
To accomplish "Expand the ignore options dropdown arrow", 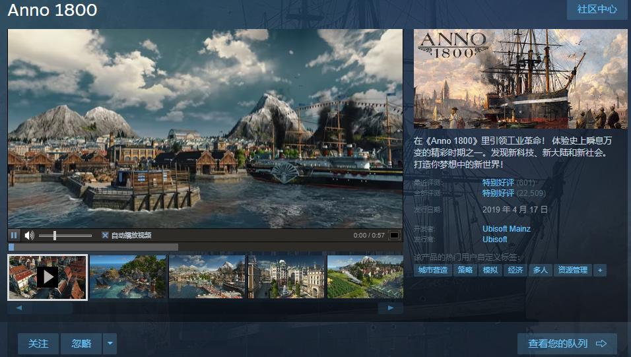I will point(110,344).
